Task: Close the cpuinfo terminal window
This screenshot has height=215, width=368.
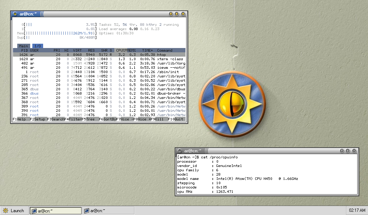Action: (354, 151)
